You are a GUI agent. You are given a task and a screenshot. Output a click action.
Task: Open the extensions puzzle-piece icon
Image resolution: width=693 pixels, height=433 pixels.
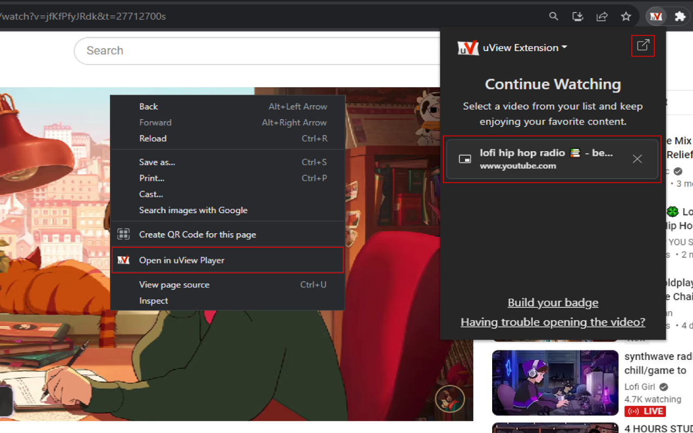tap(679, 16)
